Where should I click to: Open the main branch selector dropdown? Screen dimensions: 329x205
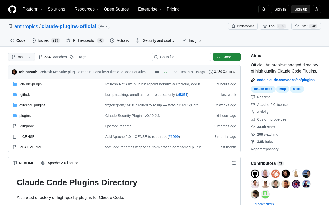(22, 57)
